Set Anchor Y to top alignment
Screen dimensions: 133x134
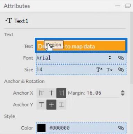click(x=41, y=105)
